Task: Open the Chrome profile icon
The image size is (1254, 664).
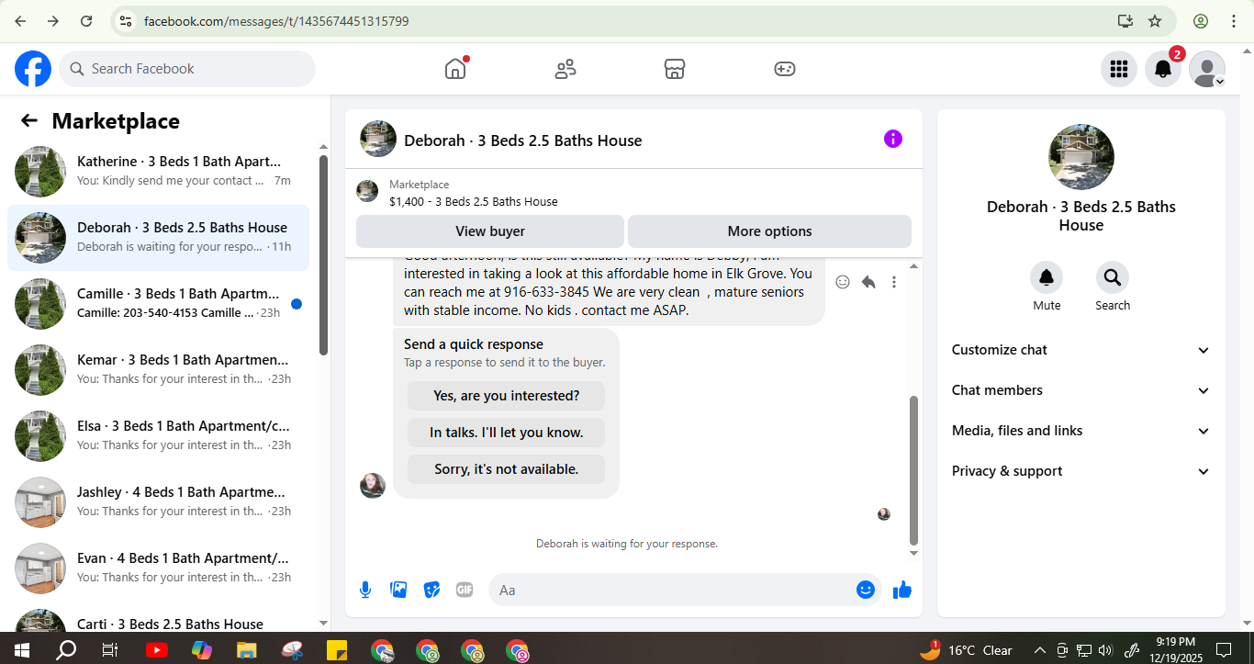Action: point(1201,21)
